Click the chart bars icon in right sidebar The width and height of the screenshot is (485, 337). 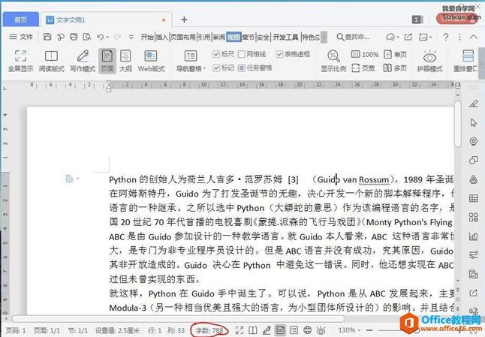(x=473, y=236)
